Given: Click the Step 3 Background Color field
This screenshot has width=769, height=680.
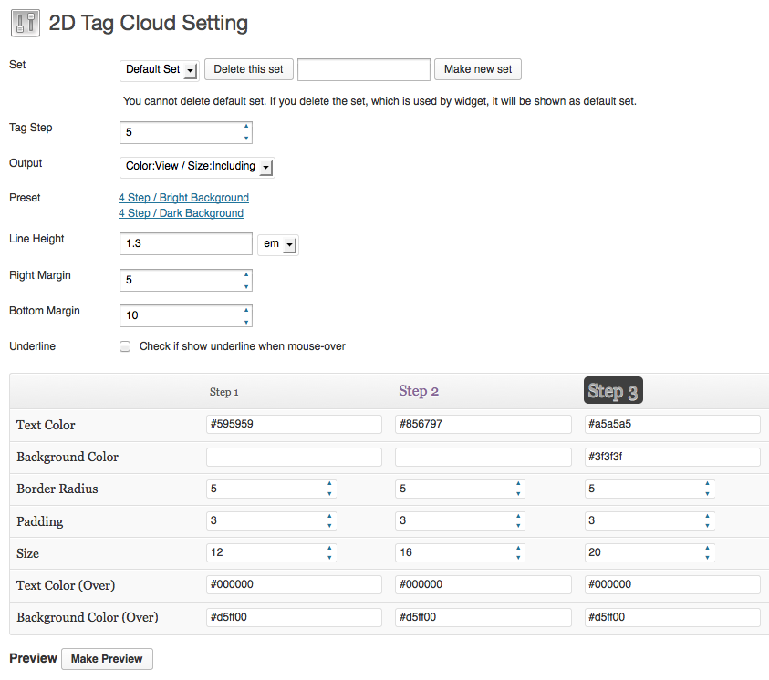Looking at the screenshot, I should pos(672,457).
